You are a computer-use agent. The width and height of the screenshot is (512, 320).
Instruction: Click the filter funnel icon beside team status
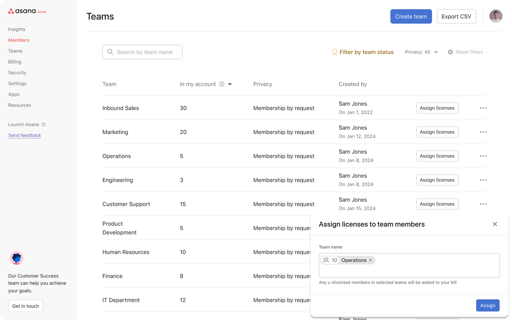pyautogui.click(x=334, y=52)
